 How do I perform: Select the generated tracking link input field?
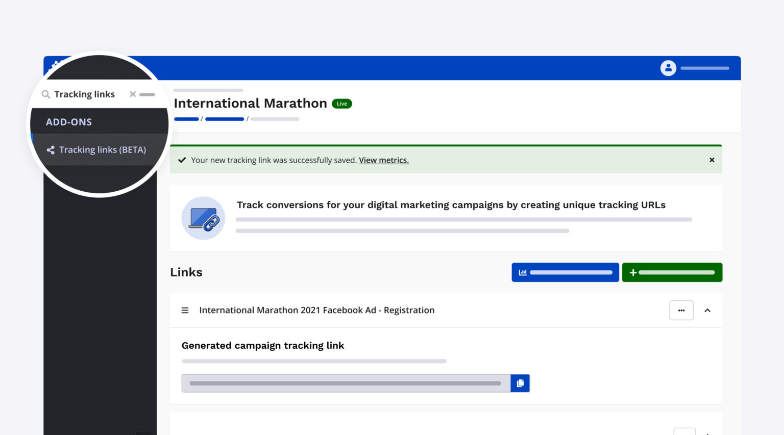342,383
